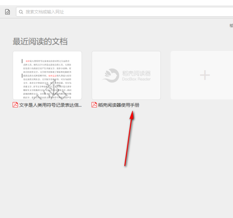Click the cloud document icon beside search bar
Viewport: 233px width, 218px height.
click(x=7, y=12)
